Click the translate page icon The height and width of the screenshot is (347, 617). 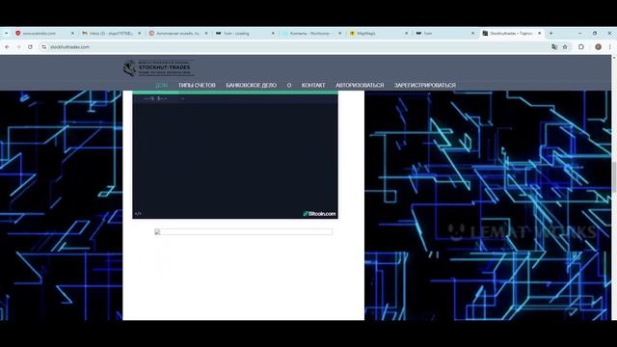tap(554, 47)
